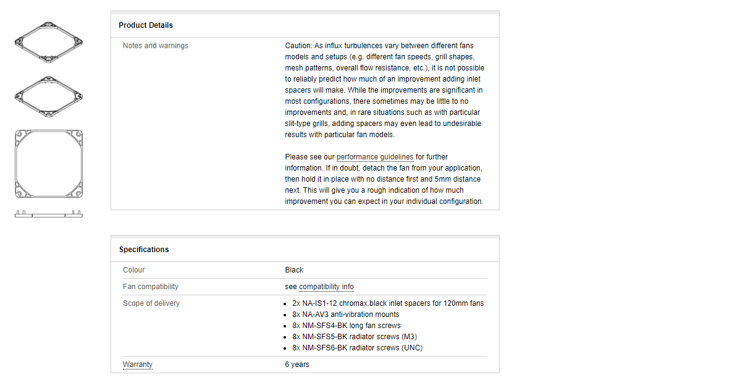The height and width of the screenshot is (380, 732).
Task: Open the first angled inlet spacer thumbnail
Action: (x=49, y=42)
